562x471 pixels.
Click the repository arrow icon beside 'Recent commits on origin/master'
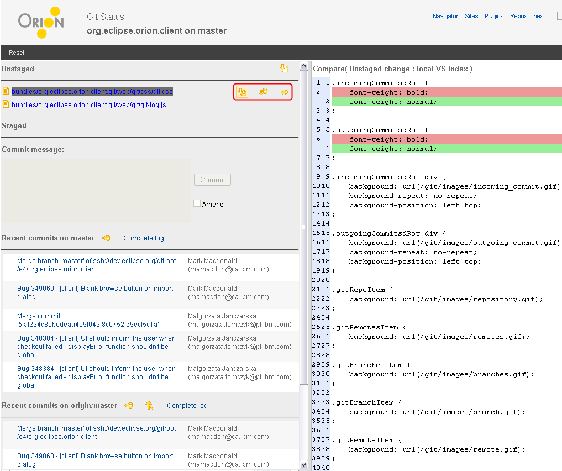[x=129, y=405]
